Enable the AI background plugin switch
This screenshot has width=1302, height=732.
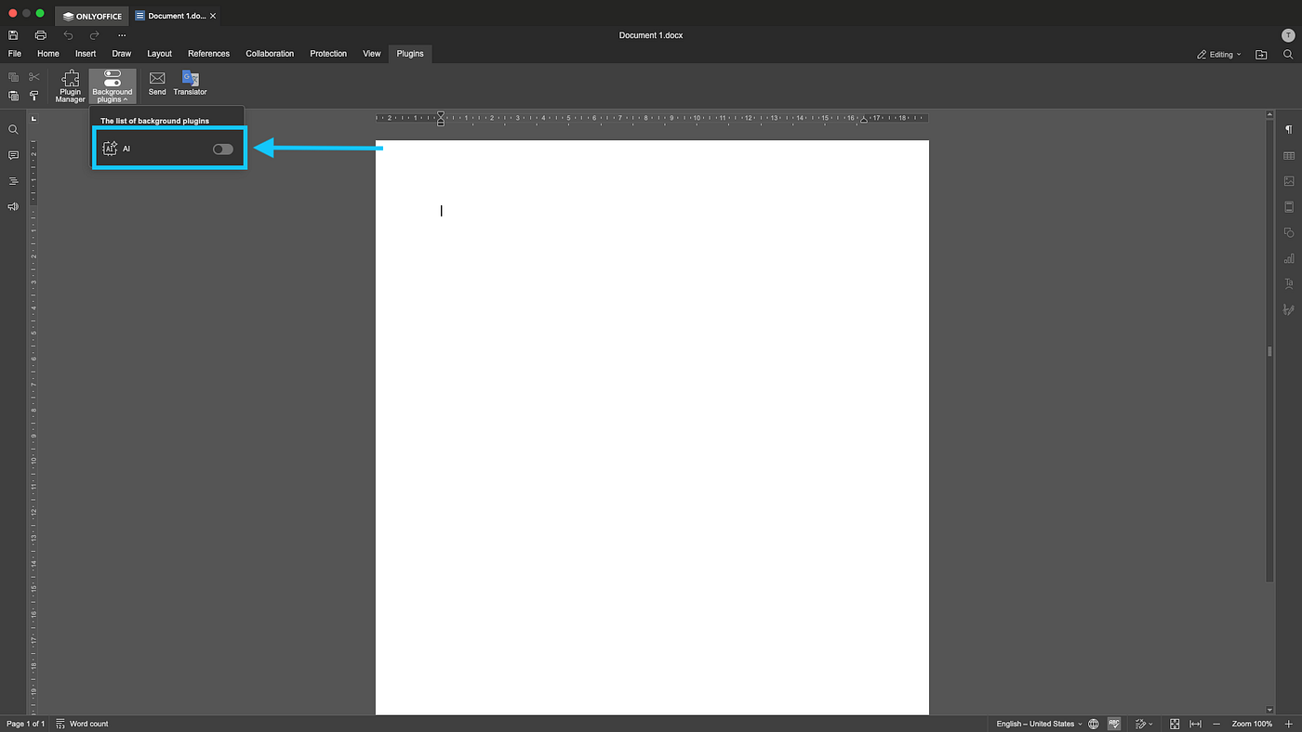(x=223, y=149)
